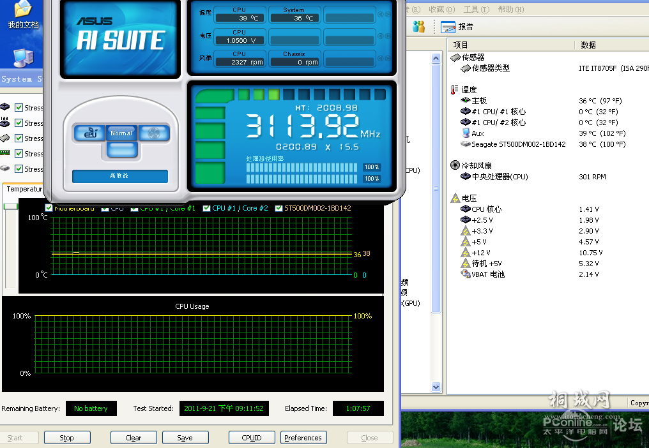Click the ASUS AI Suite logo panel
649x448 pixels.
[121, 39]
